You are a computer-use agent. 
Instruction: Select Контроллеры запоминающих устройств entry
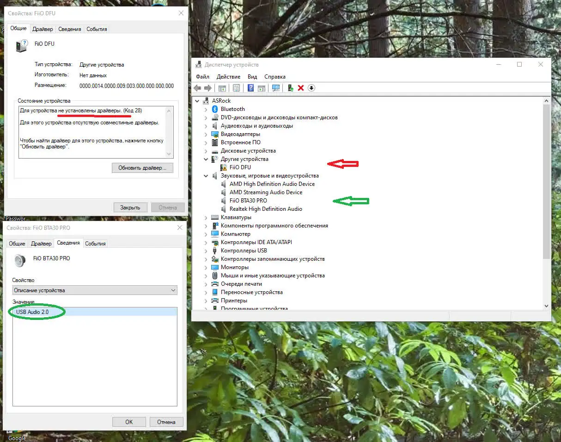[273, 259]
